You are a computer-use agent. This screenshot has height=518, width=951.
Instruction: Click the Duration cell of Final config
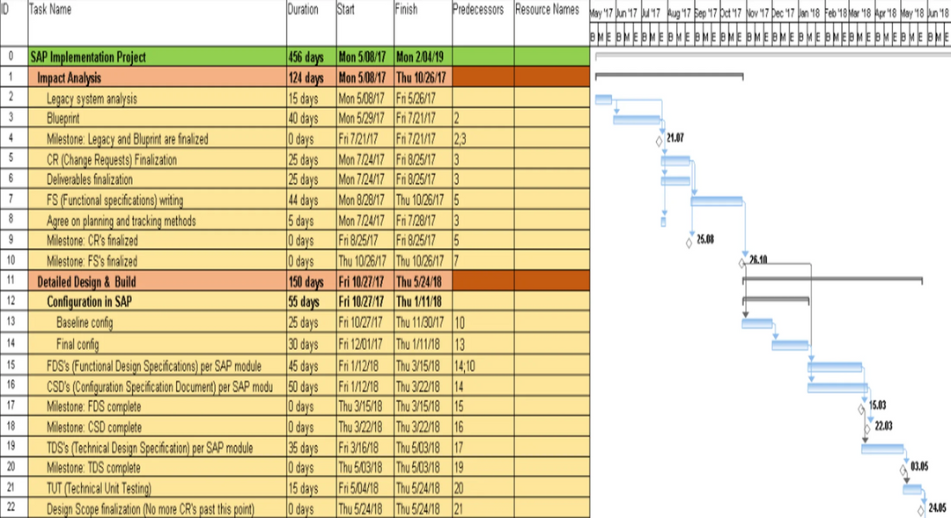303,343
